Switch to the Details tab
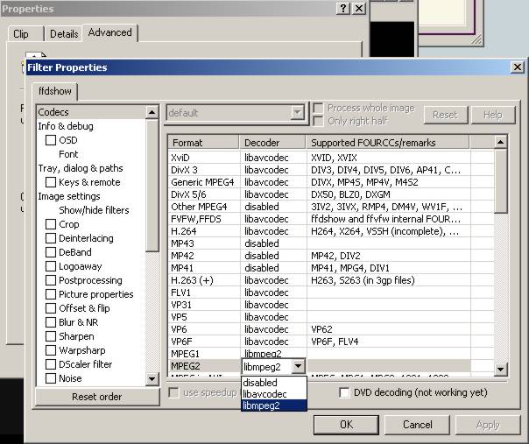Screen dimensions: 529x444 (64, 34)
